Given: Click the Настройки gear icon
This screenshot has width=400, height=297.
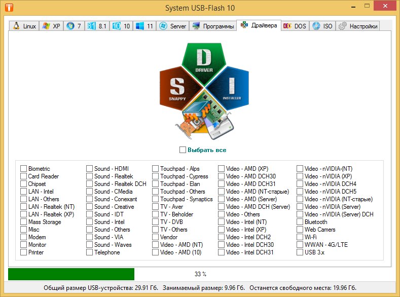Looking at the screenshot, I should (x=343, y=26).
